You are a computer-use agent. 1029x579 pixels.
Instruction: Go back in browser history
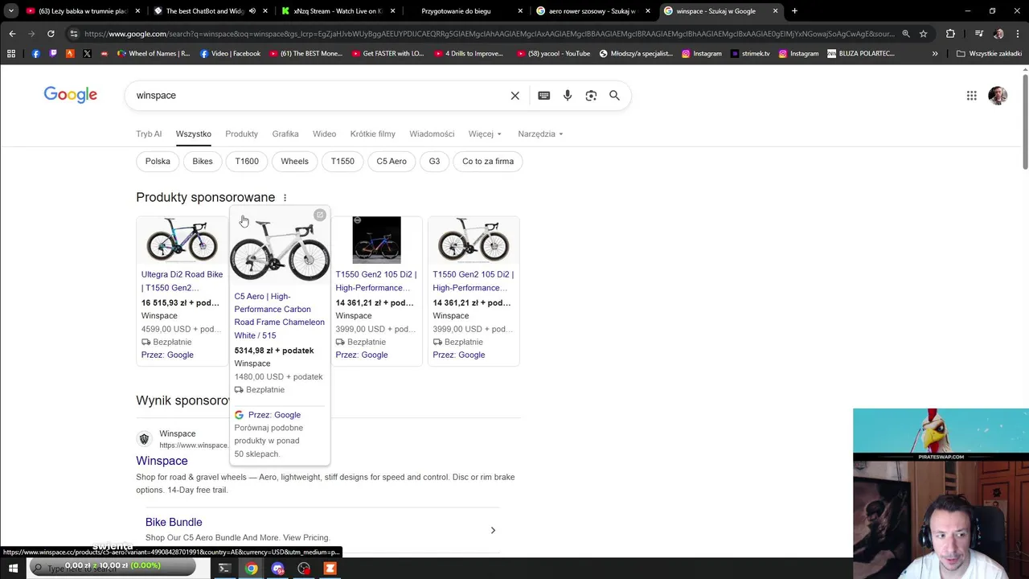click(12, 34)
